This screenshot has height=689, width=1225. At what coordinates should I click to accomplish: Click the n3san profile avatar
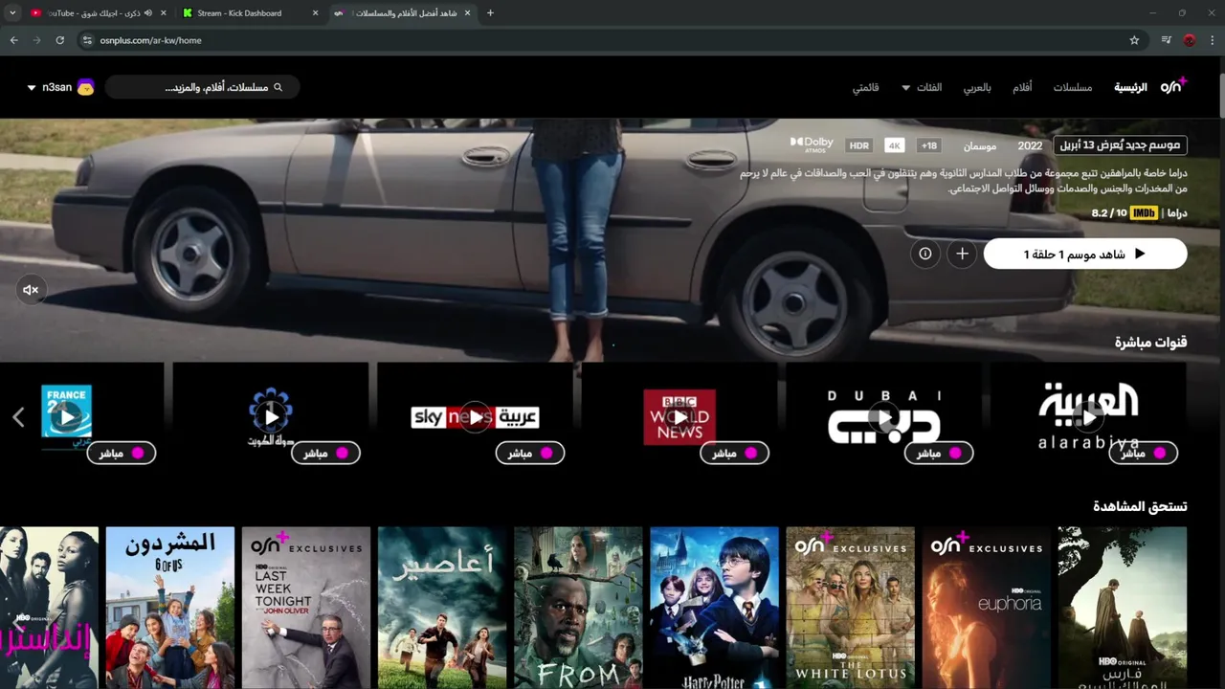[85, 87]
